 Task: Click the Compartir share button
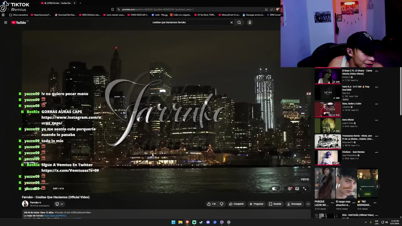coord(236,204)
